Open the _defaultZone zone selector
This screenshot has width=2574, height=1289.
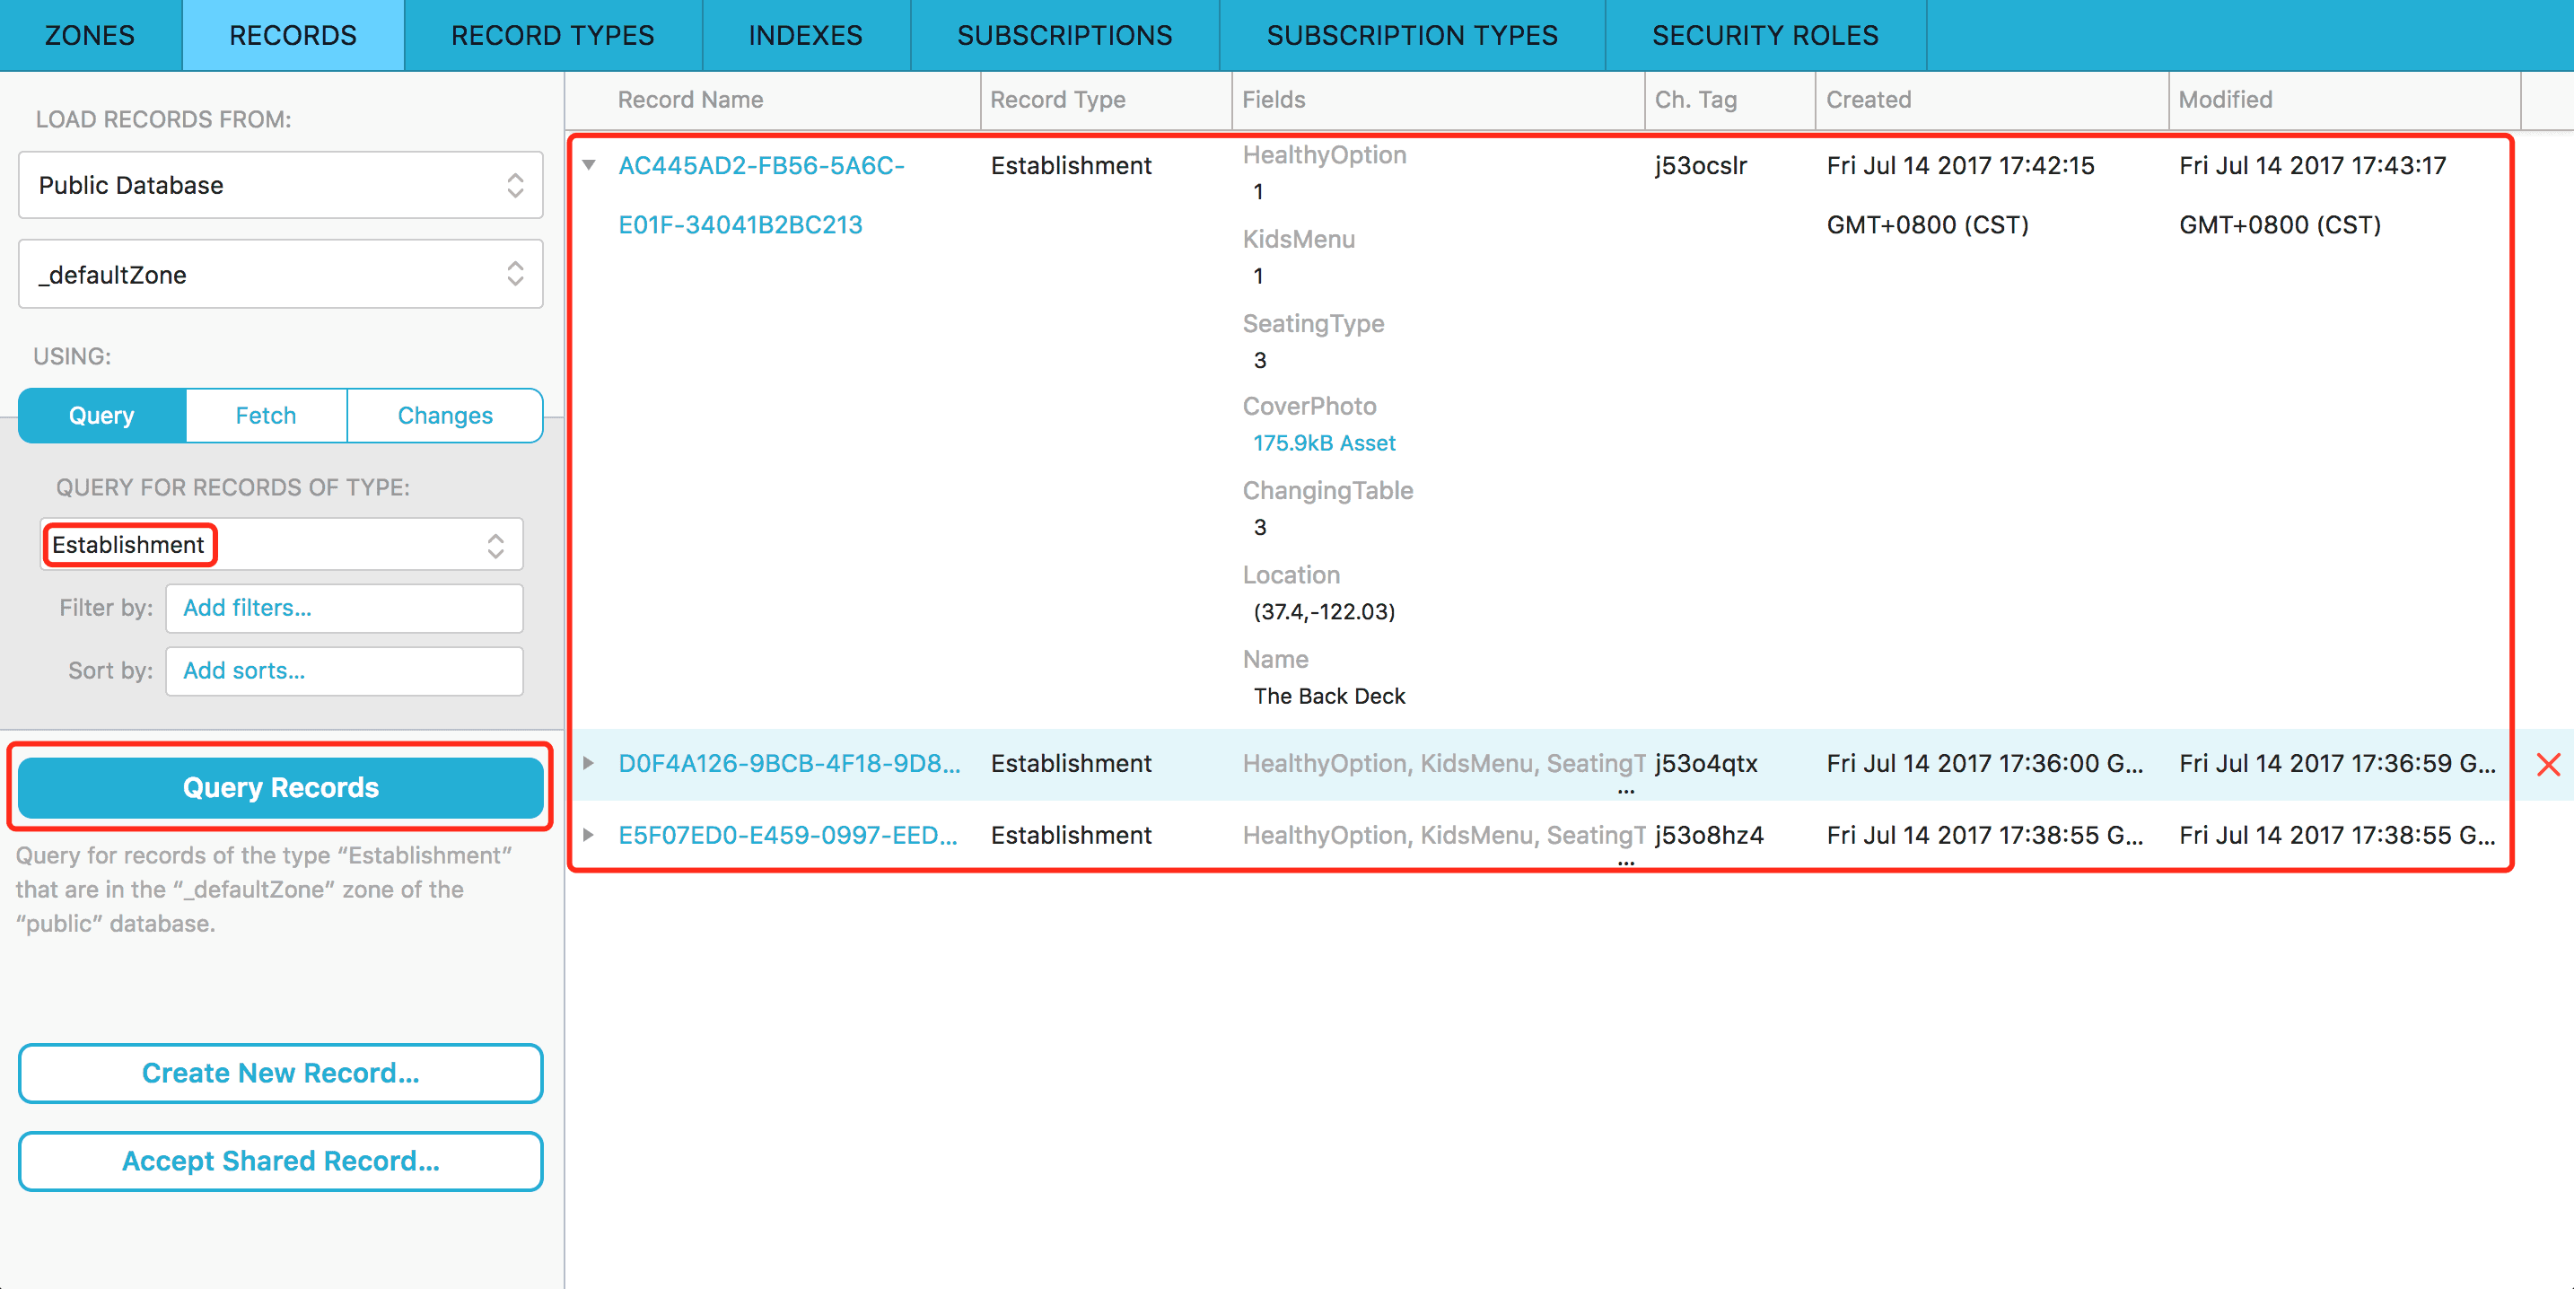280,274
